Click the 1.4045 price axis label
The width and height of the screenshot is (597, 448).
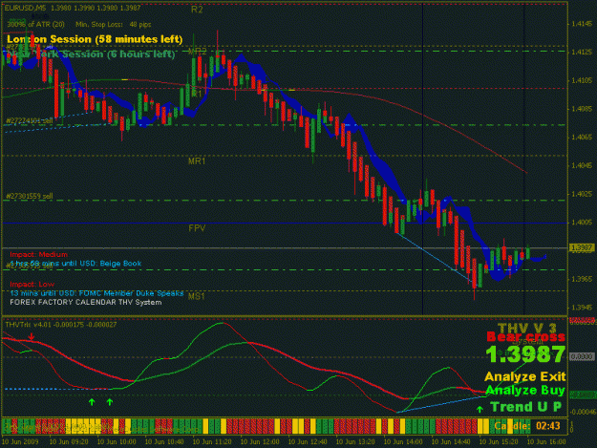582,166
